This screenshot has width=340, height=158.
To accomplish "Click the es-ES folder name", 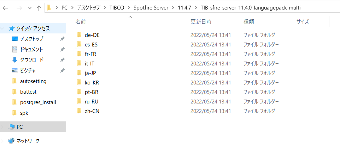I will pyautogui.click(x=91, y=45).
